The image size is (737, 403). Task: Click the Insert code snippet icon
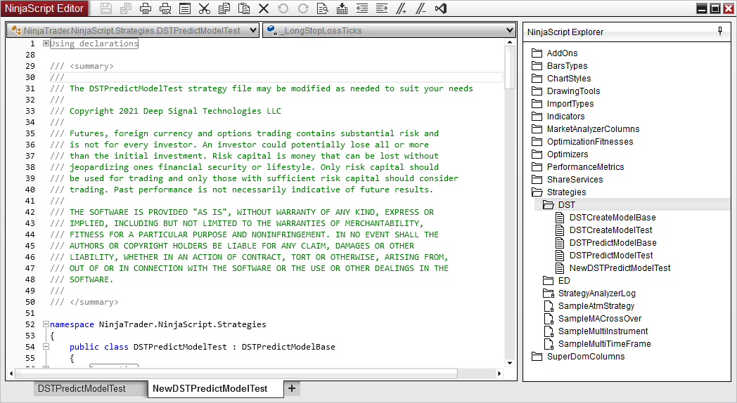coord(342,8)
